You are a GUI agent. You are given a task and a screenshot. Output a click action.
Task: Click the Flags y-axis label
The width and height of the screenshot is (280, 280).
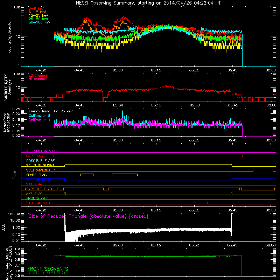[x=14, y=175]
